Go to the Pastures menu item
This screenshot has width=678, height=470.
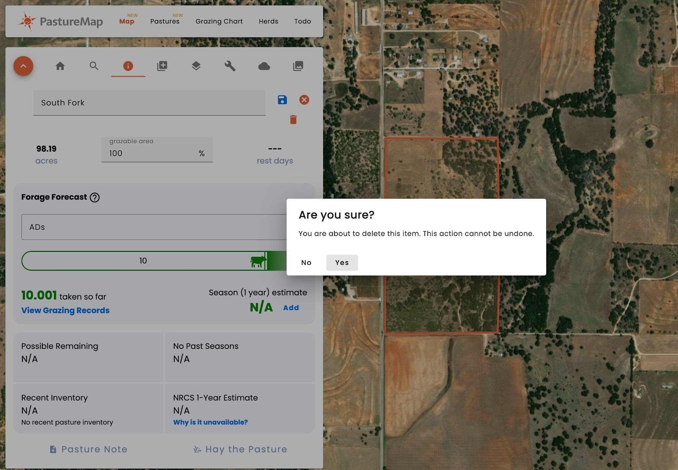(165, 21)
